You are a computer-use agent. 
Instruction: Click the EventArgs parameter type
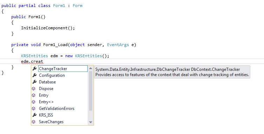click(118, 45)
